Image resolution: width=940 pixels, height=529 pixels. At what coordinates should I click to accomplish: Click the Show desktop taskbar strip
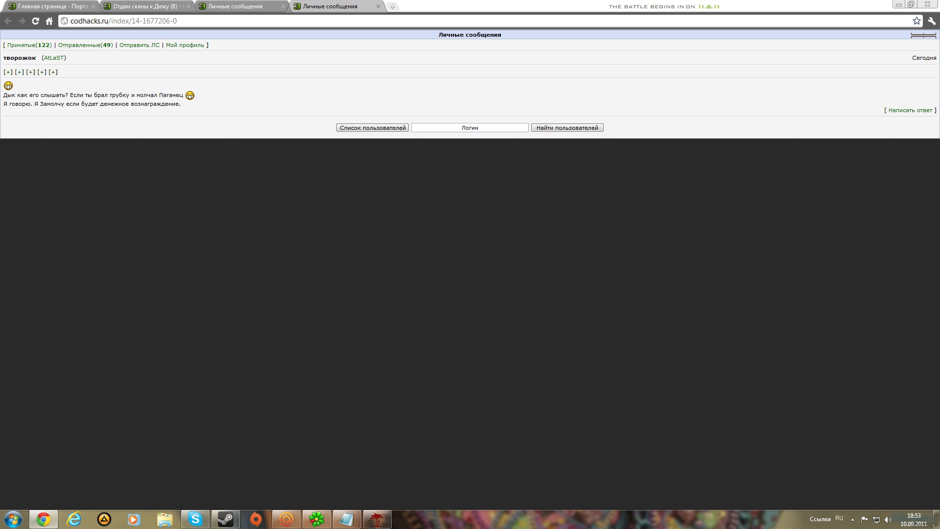936,519
